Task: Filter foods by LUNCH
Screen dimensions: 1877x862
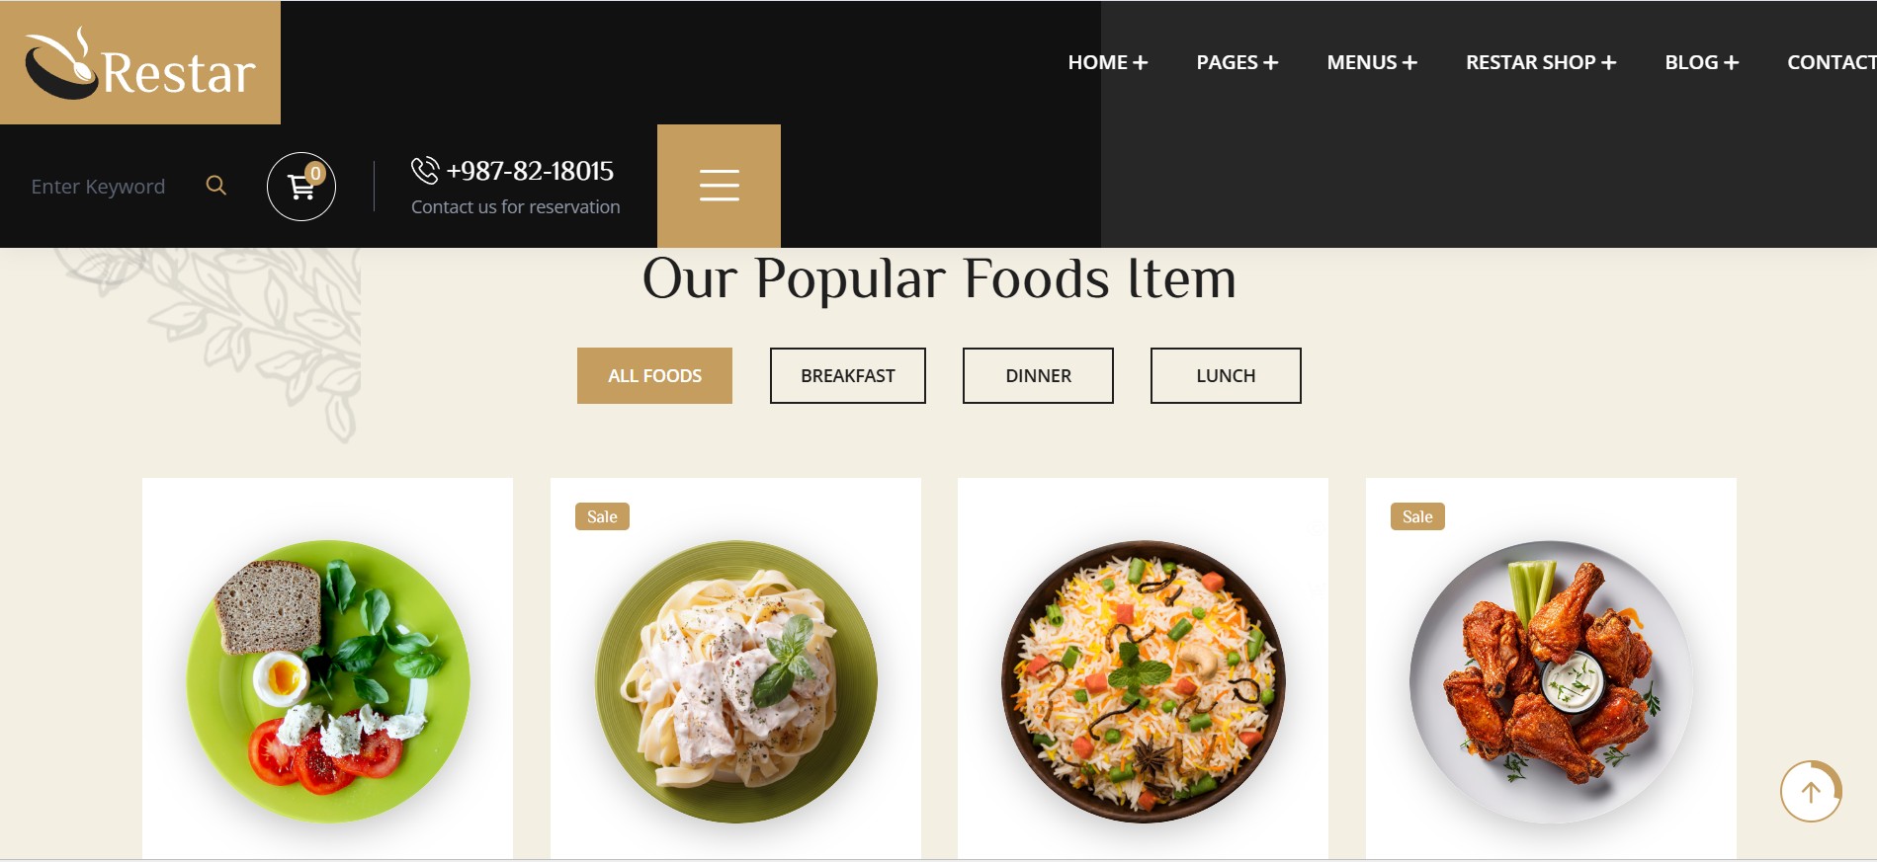Action: [1226, 375]
